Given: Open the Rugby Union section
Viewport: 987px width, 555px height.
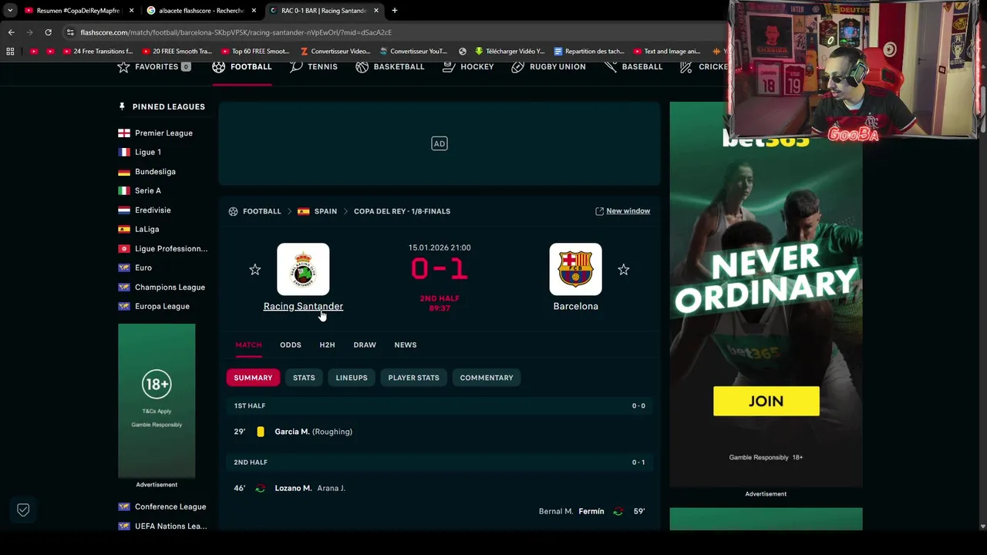Looking at the screenshot, I should [549, 67].
